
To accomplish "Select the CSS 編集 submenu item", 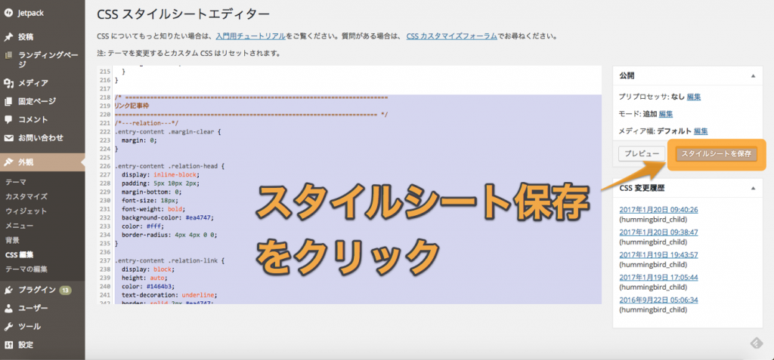I will pyautogui.click(x=19, y=255).
